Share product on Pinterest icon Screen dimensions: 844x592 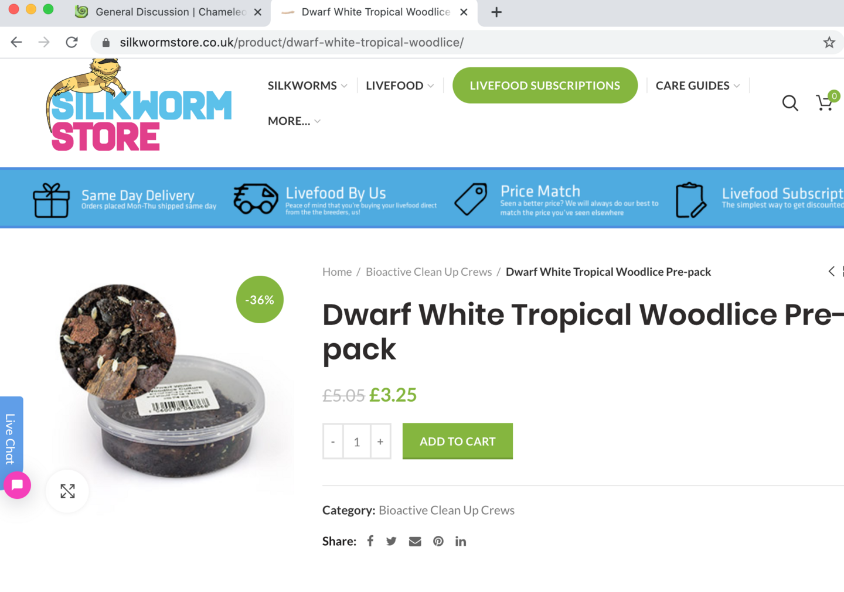click(x=438, y=541)
